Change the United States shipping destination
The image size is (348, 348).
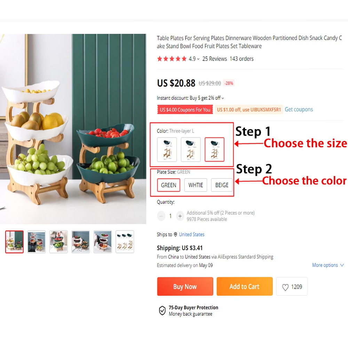coord(192,235)
